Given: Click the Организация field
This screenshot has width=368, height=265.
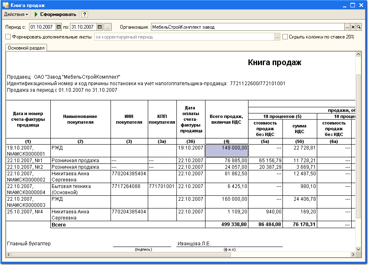Looking at the screenshot, I should [x=248, y=27].
